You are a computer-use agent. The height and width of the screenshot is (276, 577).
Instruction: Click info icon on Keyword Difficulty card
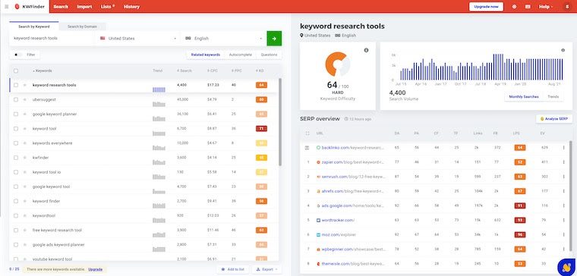pos(366,50)
